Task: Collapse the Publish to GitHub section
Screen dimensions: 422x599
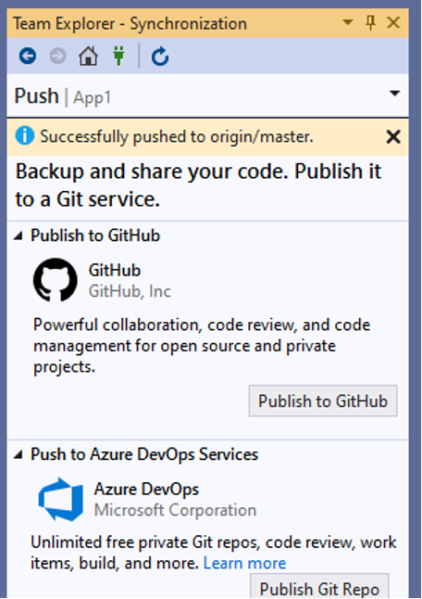Action: [x=18, y=236]
